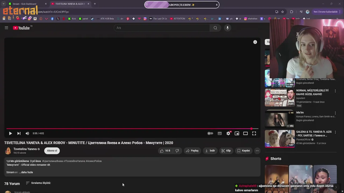
Task: Start voice search with the microphone
Action: point(227,28)
